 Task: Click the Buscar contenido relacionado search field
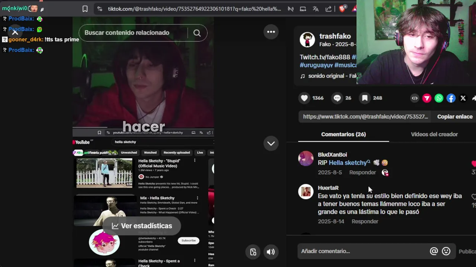(134, 33)
